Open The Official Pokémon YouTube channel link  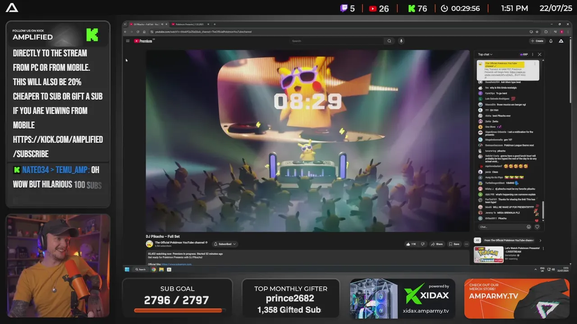coord(180,243)
